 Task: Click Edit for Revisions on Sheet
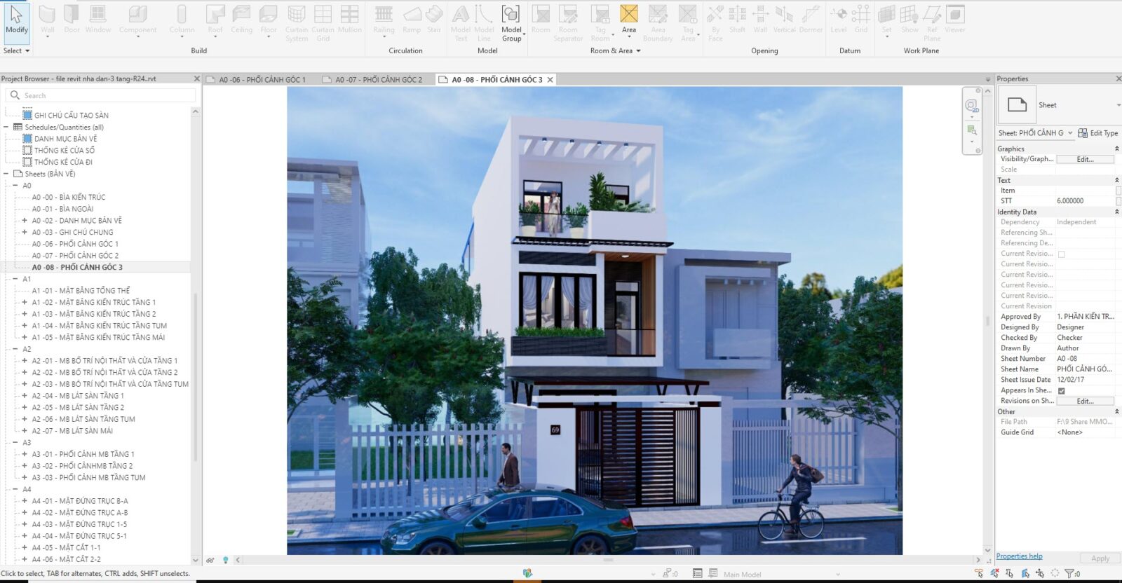(x=1085, y=401)
